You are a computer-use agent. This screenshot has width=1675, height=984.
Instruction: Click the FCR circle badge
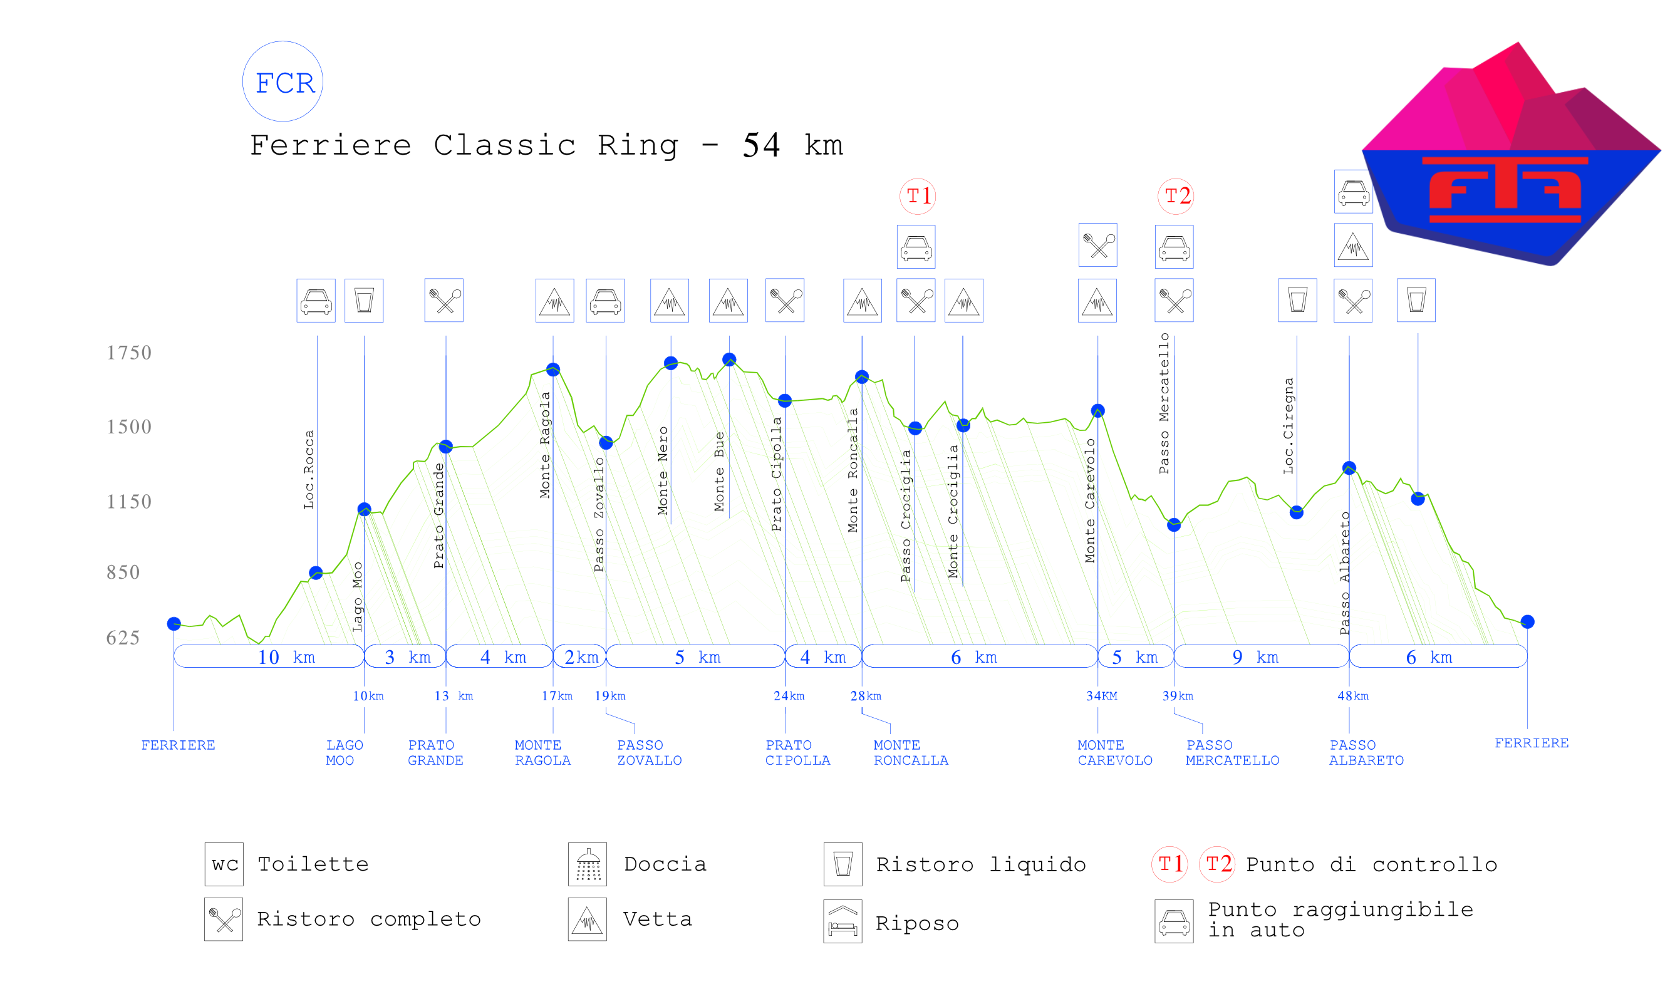click(x=283, y=81)
